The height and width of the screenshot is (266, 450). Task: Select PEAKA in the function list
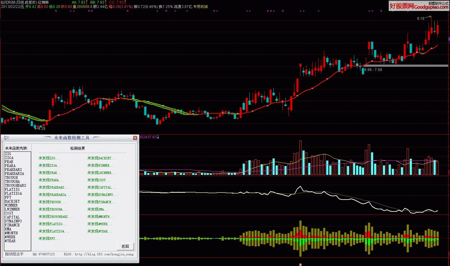click(x=10, y=166)
